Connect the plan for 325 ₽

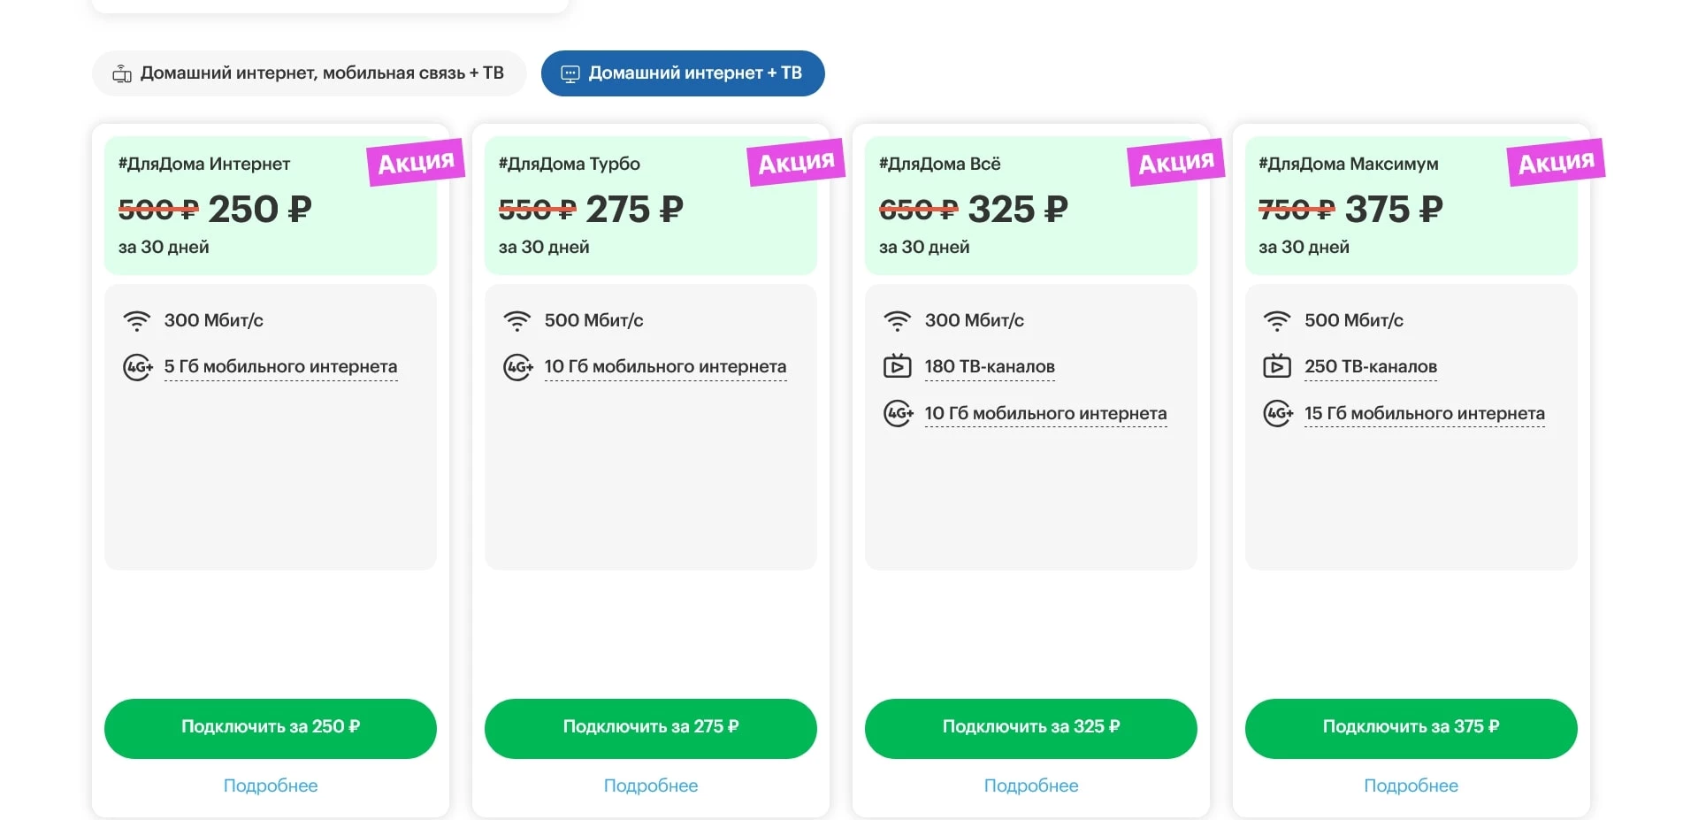coord(1030,728)
